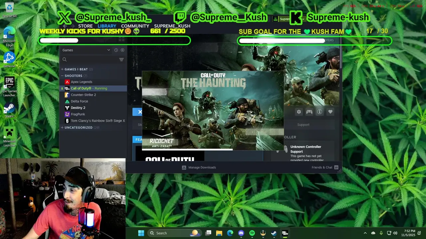Select the Apex Legends game icon
The width and height of the screenshot is (426, 239).
(x=67, y=82)
